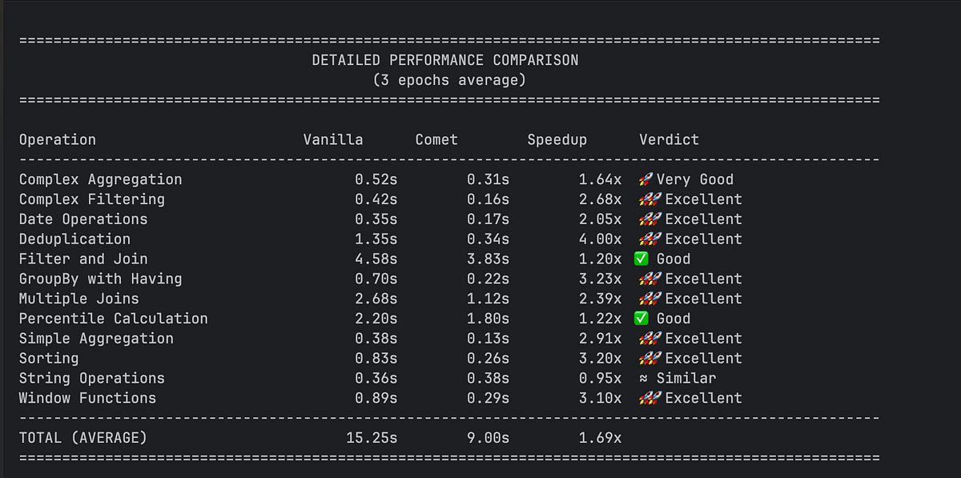This screenshot has height=478, width=961.
Task: Select the 'Percentile Calculation' operation name
Action: (114, 319)
